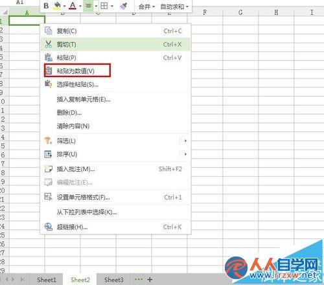Switch to Sheet3 tab
Image resolution: width=324 pixels, height=285 pixels.
[x=113, y=280]
